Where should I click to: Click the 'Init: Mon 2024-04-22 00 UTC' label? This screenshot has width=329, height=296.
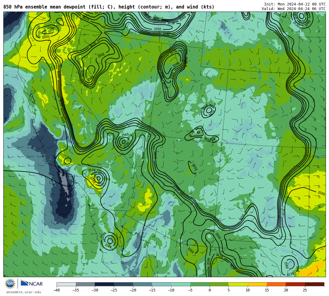[295, 4]
